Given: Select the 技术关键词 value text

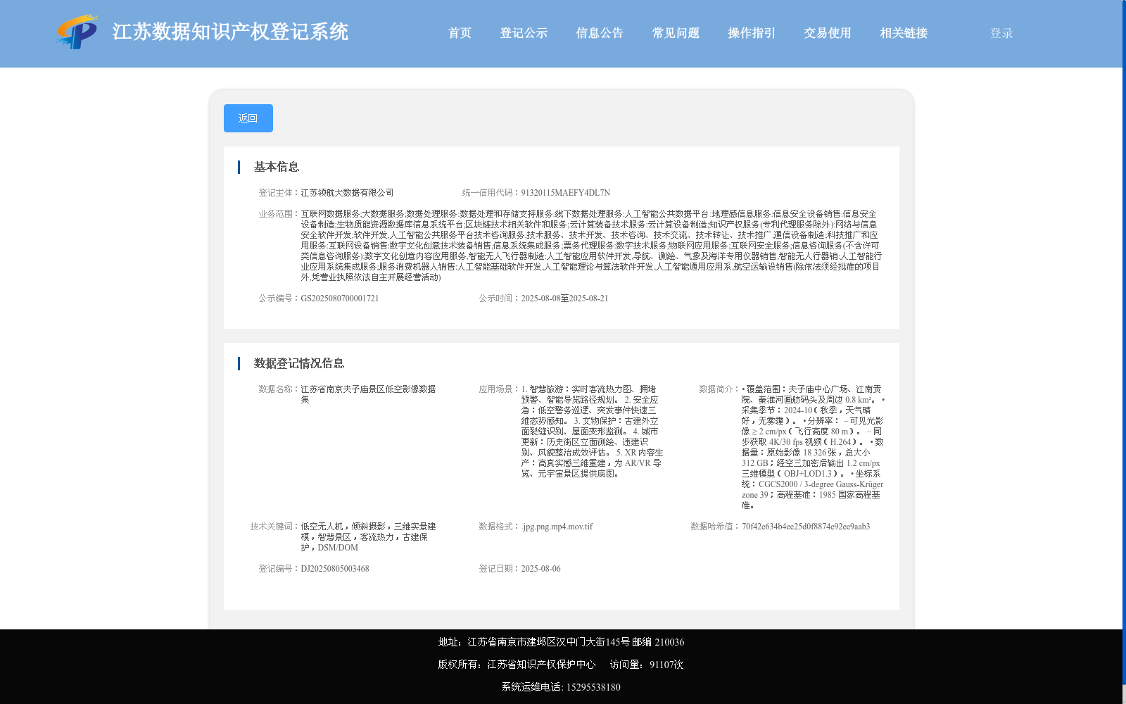Looking at the screenshot, I should click(368, 537).
